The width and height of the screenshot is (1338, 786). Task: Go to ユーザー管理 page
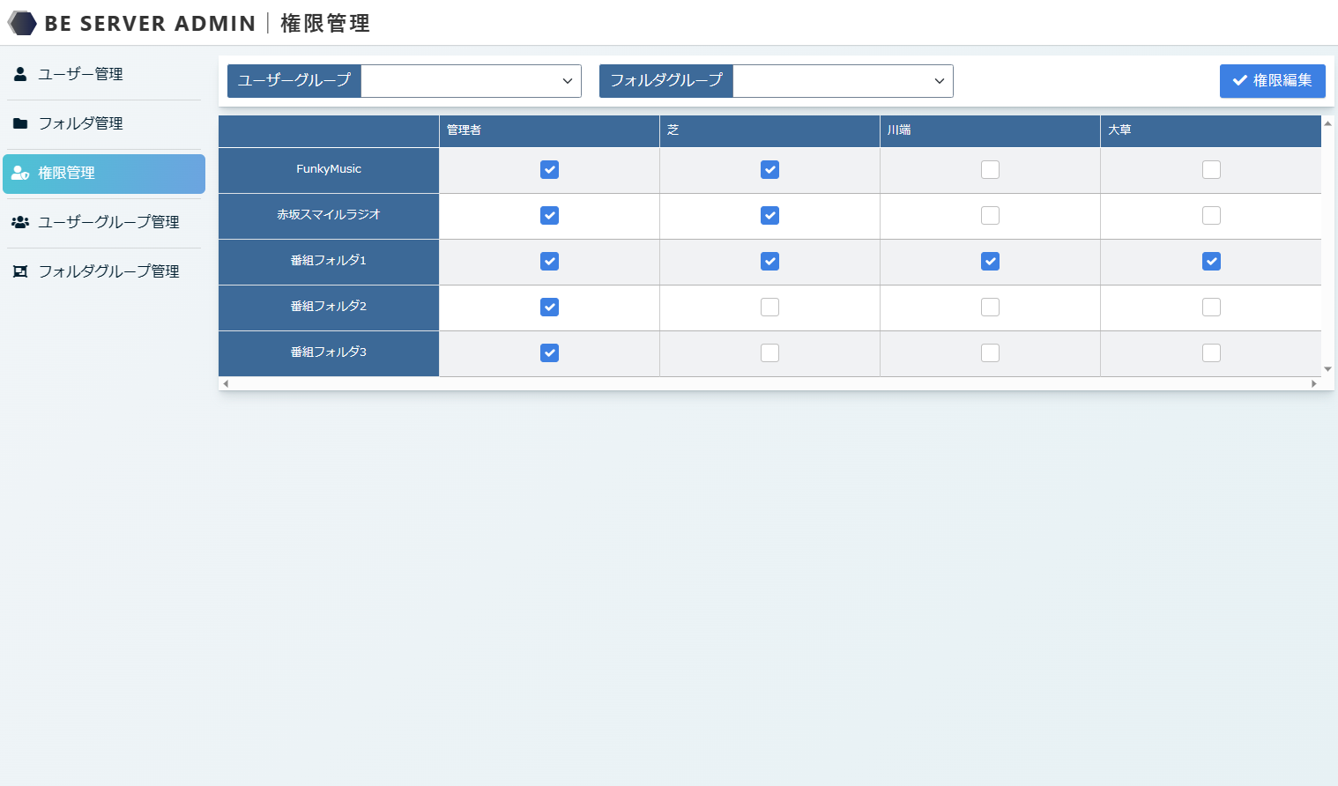coord(80,74)
